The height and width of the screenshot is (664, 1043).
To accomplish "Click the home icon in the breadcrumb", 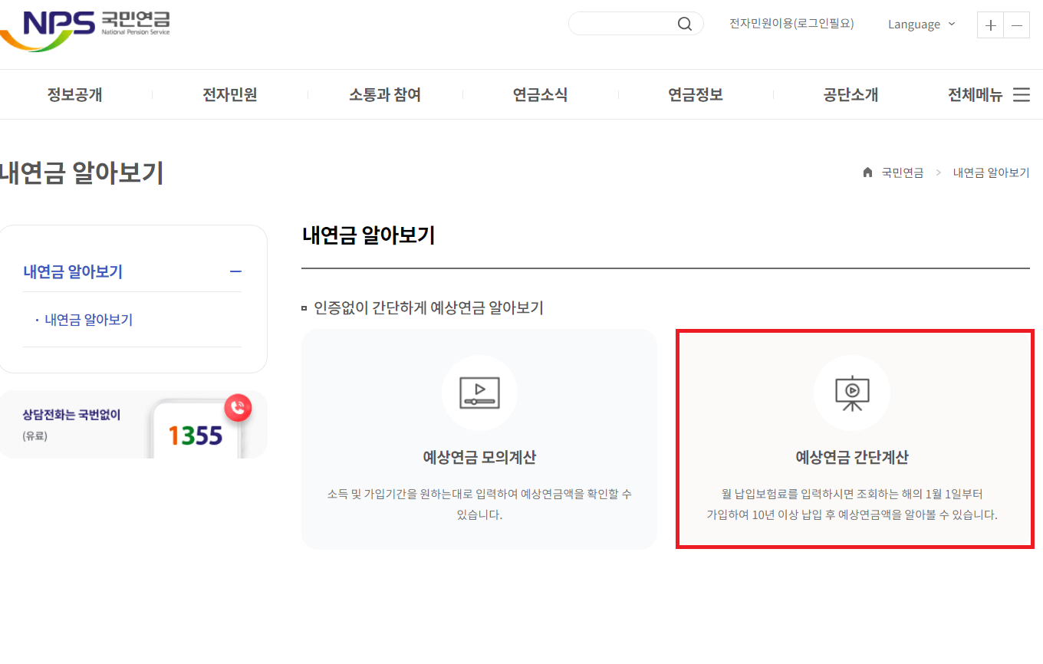I will [867, 172].
